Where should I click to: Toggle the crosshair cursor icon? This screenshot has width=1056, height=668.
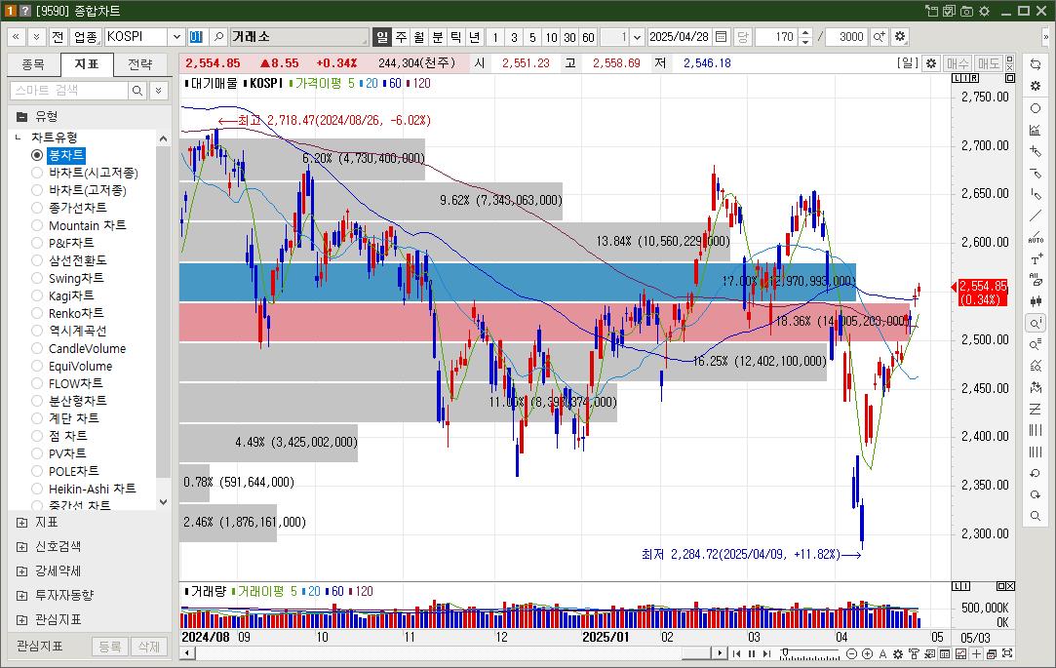click(976, 653)
